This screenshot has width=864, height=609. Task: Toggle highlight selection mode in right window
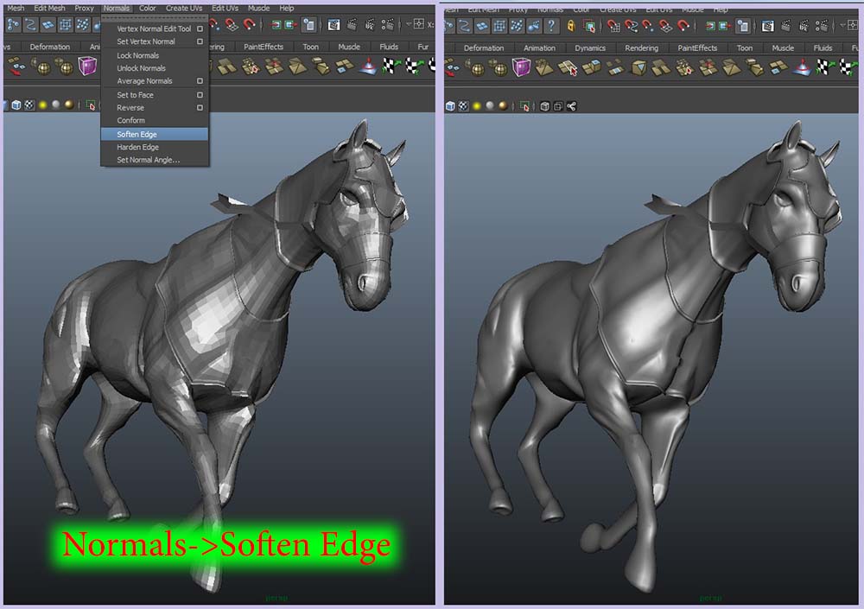[x=589, y=25]
